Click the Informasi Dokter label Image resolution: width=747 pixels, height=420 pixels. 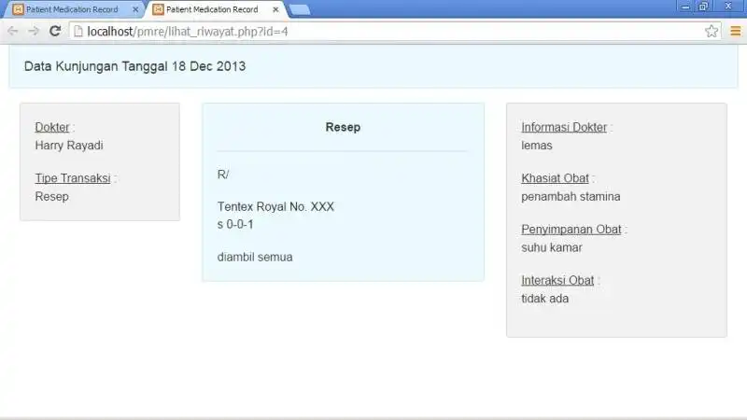[x=564, y=127]
